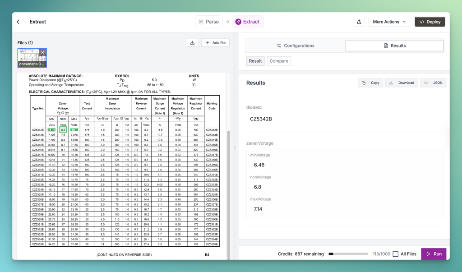The image size is (462, 272).
Task: View results as JSON
Action: pyautogui.click(x=433, y=83)
